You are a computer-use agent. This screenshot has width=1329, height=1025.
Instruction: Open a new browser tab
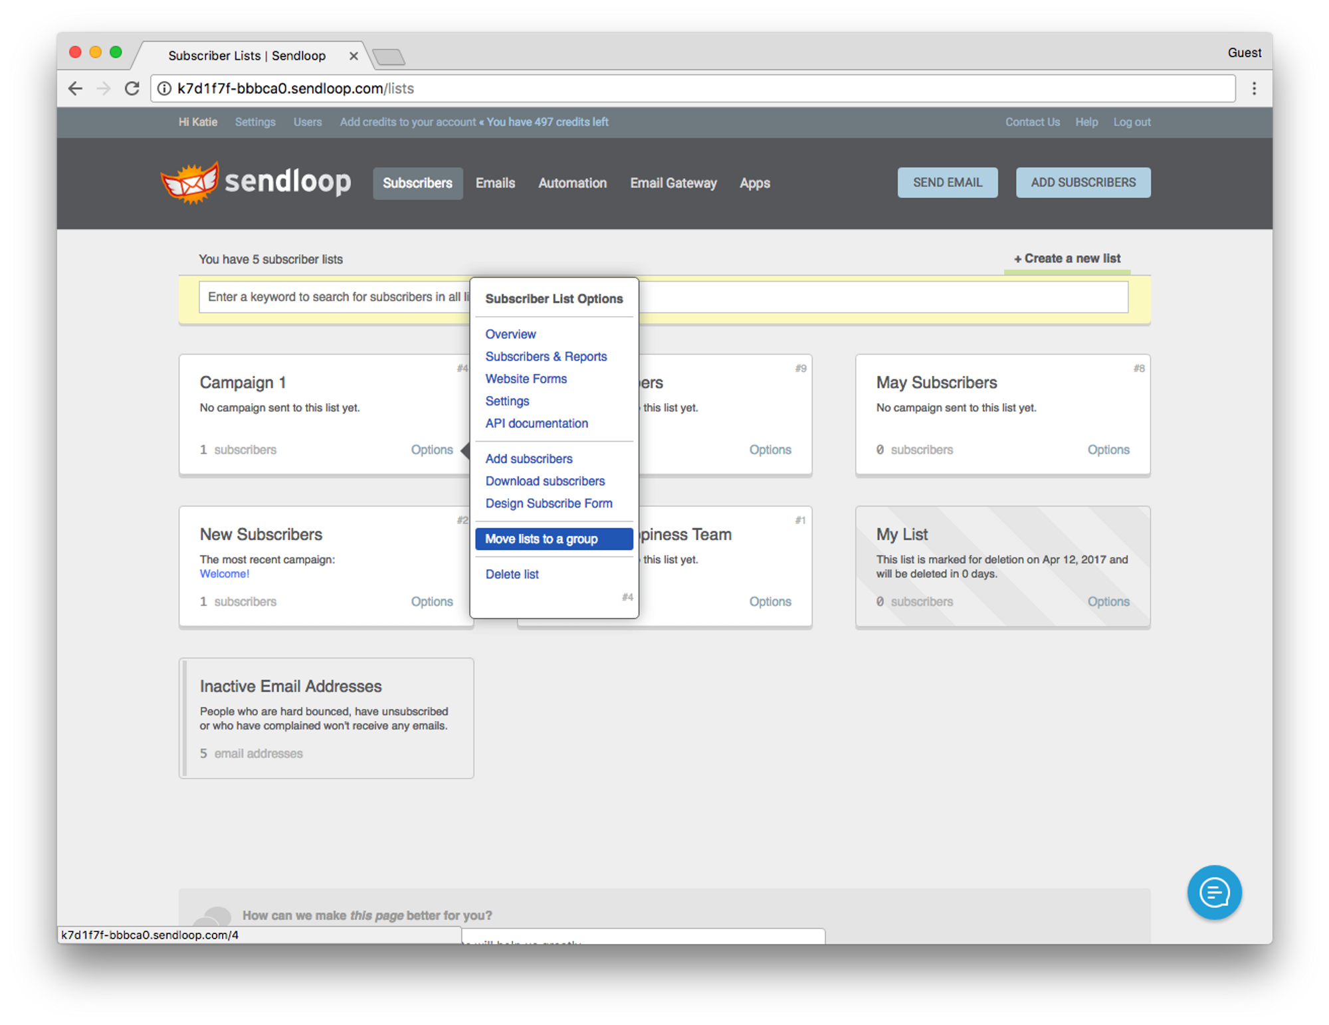coord(389,57)
